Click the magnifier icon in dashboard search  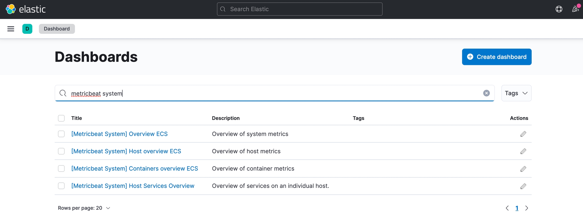[63, 93]
